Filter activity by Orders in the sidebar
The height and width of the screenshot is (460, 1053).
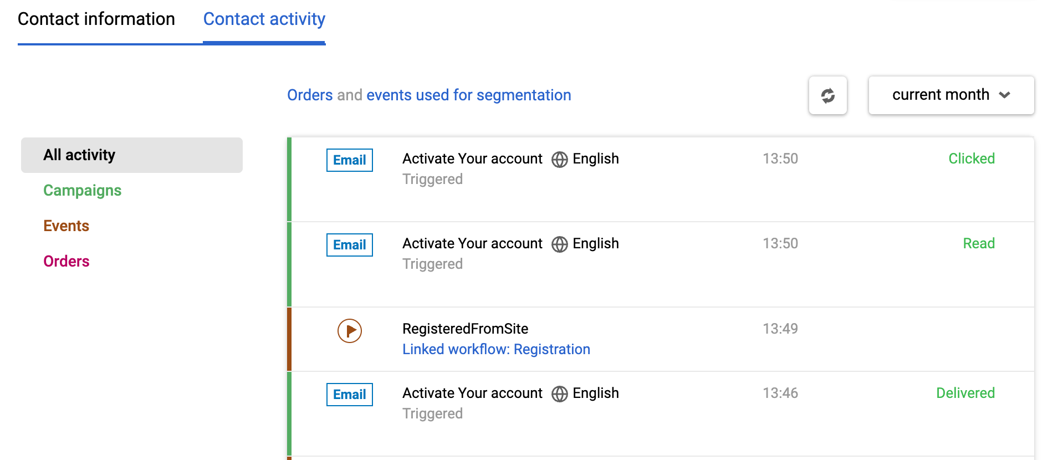tap(67, 262)
